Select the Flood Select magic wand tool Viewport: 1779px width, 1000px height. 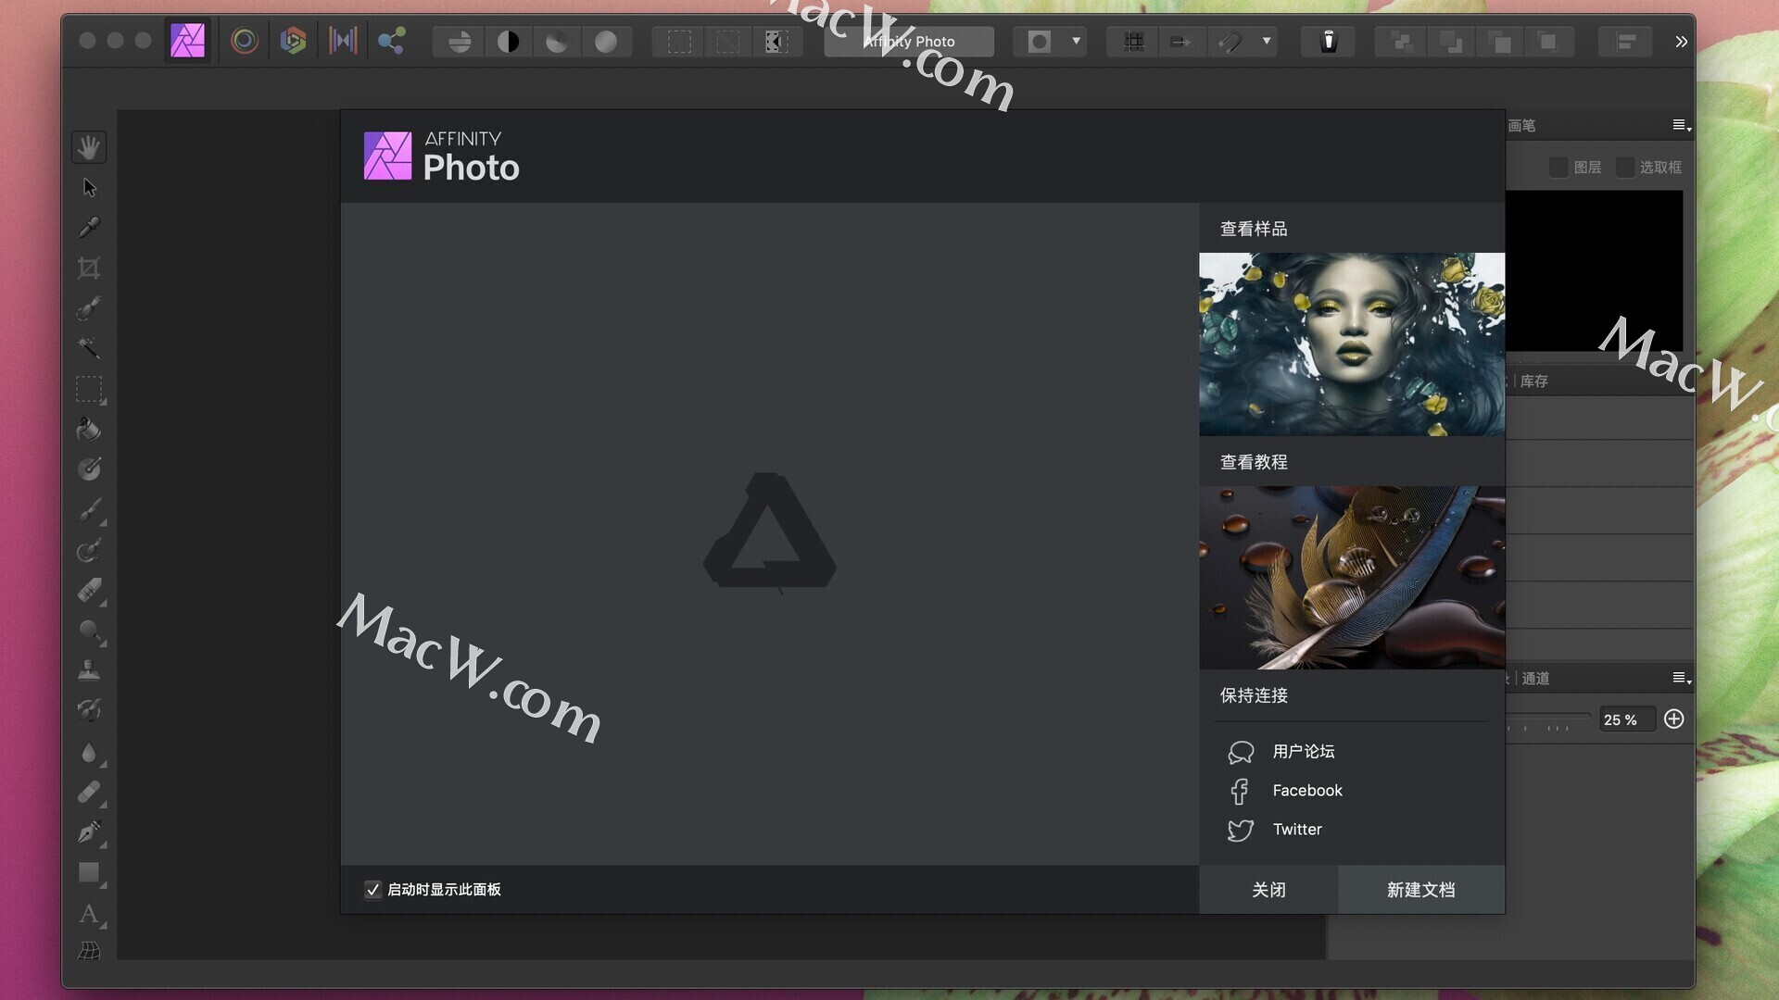coord(89,348)
